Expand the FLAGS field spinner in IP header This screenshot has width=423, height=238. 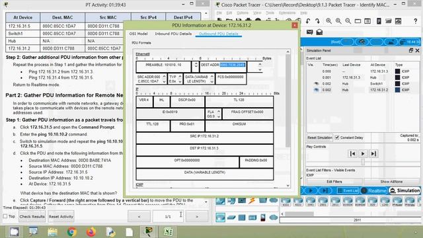pyautogui.click(x=219, y=114)
